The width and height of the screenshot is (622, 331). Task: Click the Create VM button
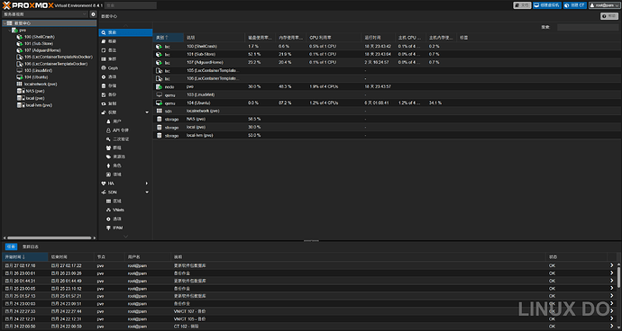(x=547, y=5)
